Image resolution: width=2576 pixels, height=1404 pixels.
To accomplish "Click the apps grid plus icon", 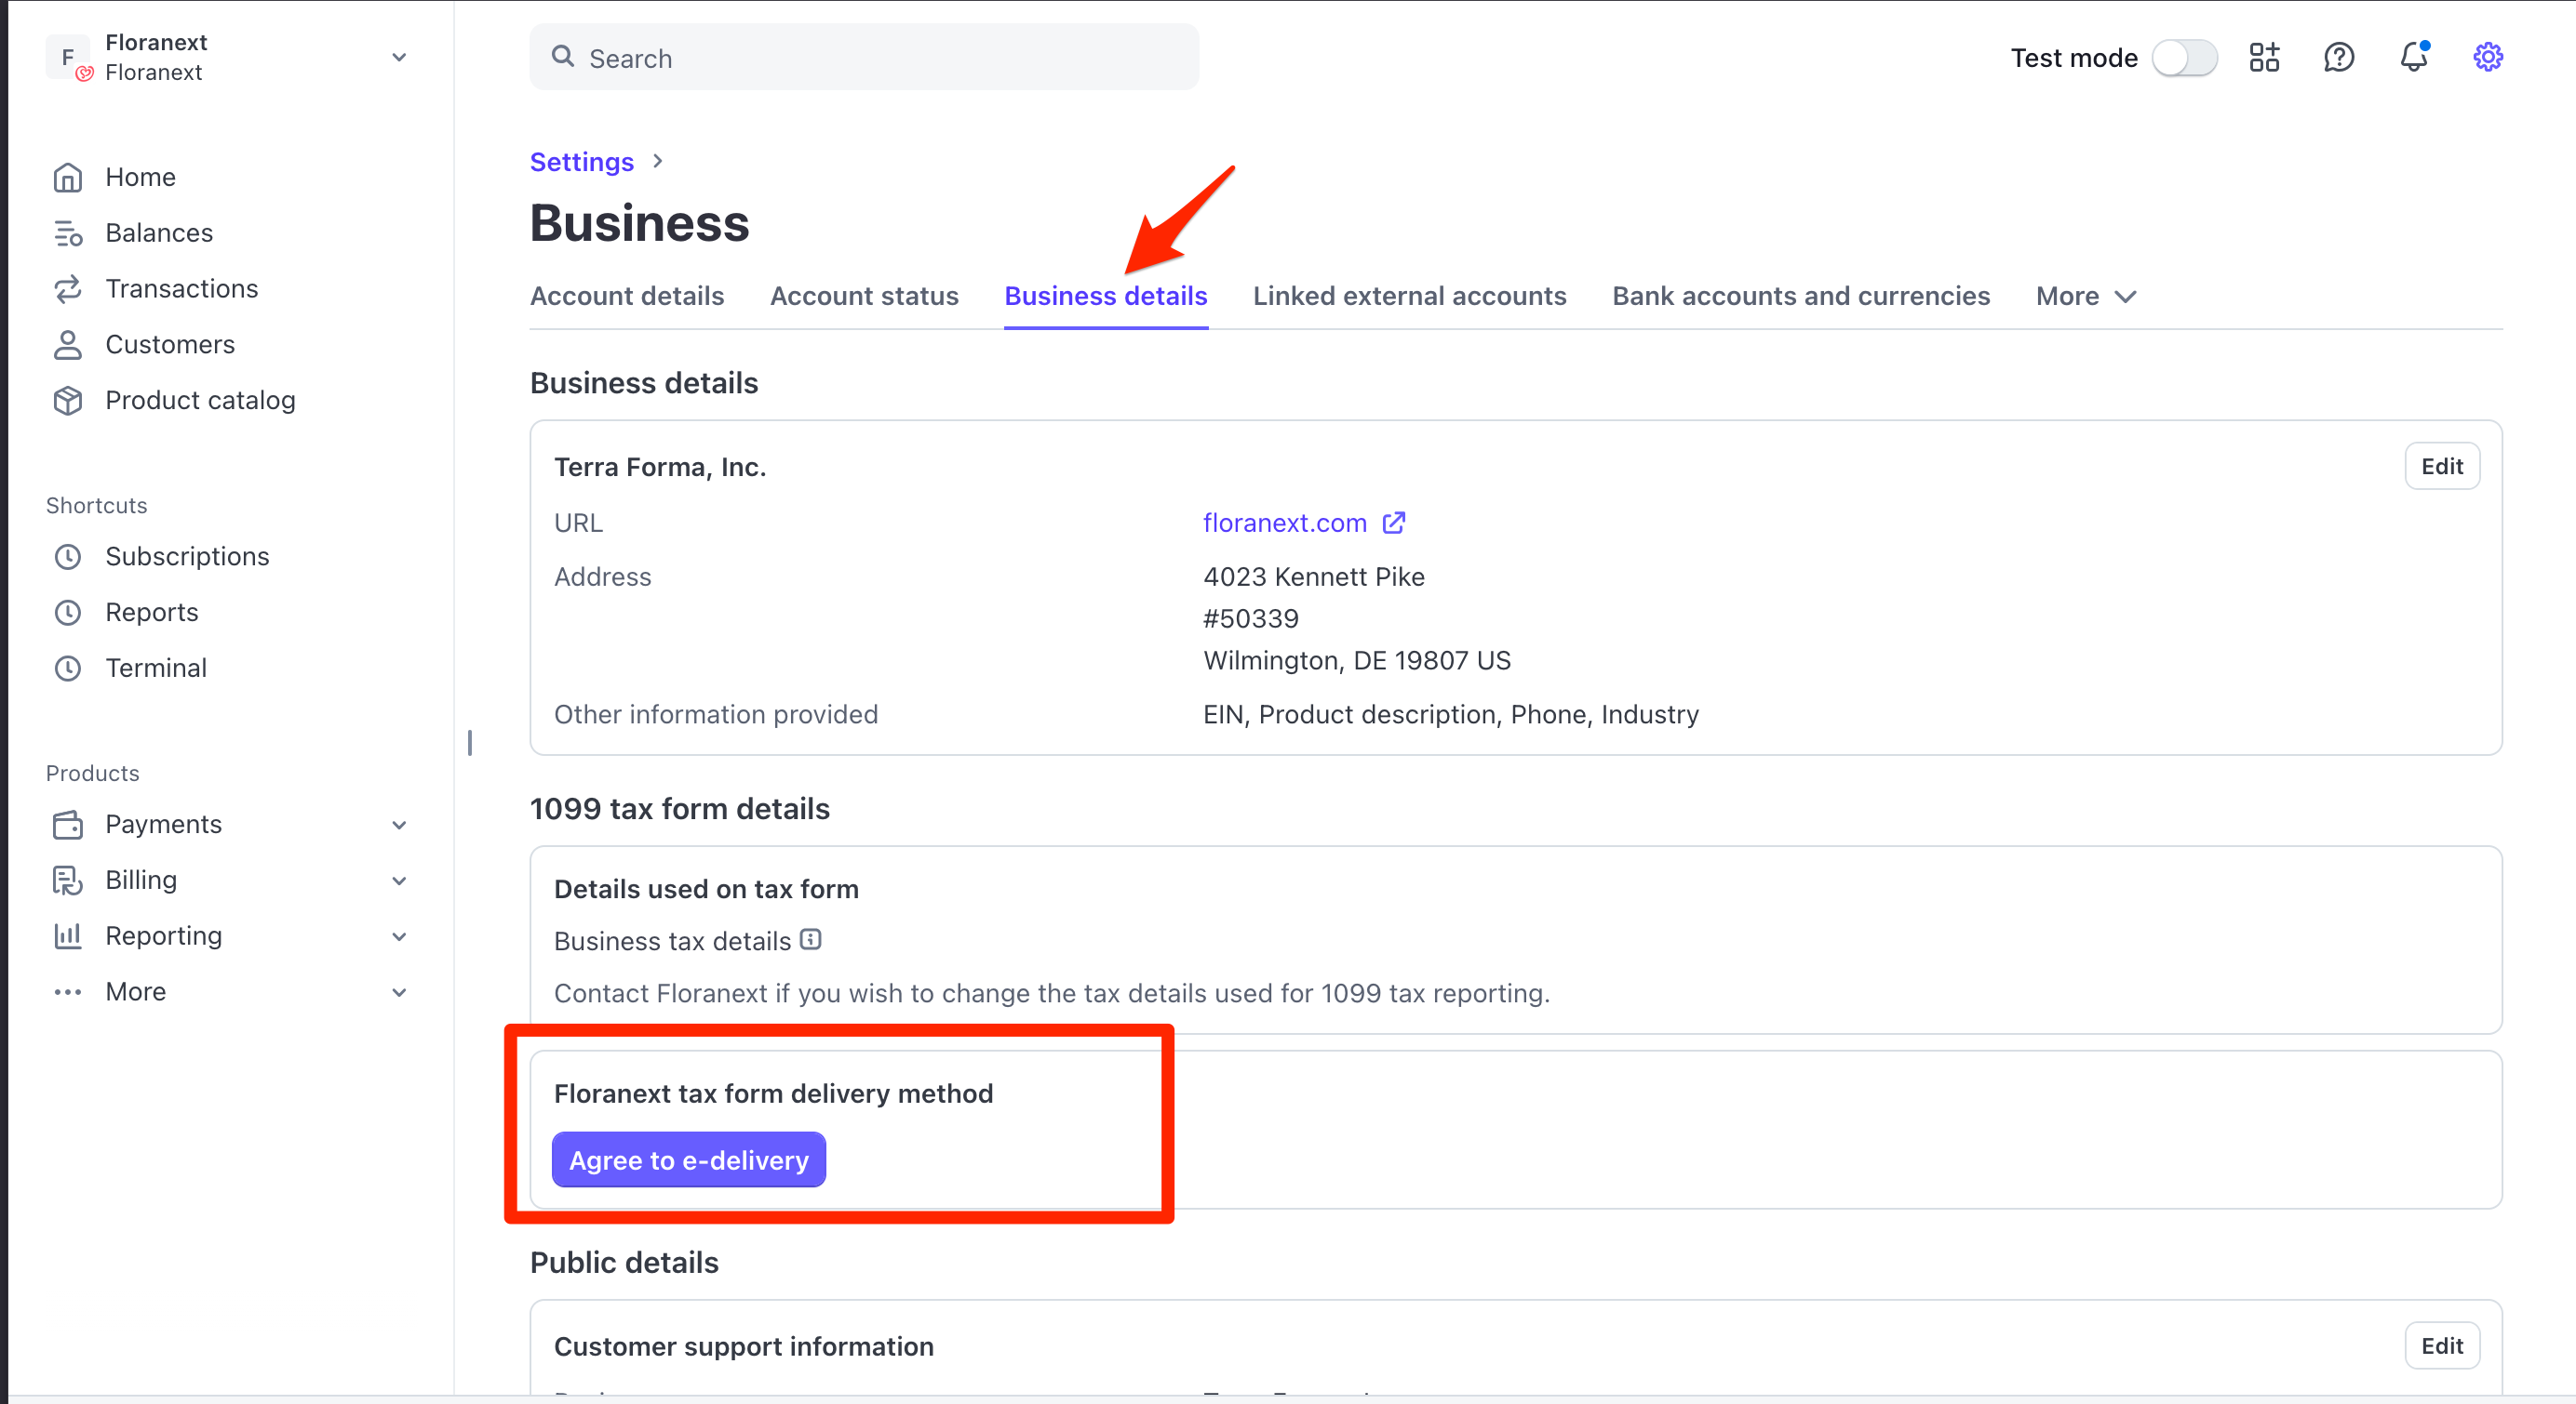I will pyautogui.click(x=2264, y=57).
